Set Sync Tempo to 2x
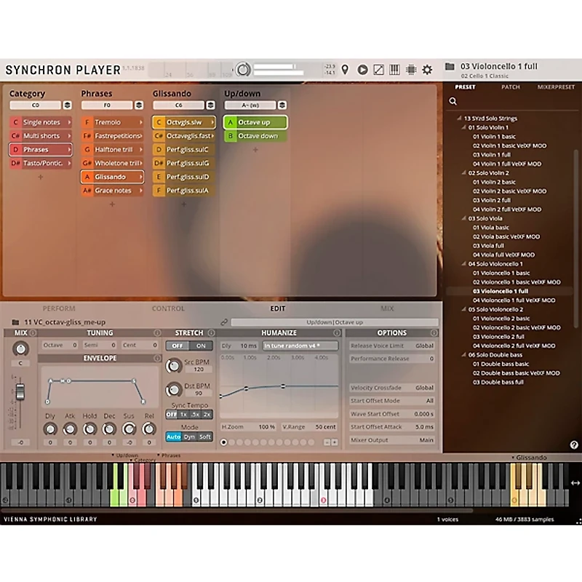 pyautogui.click(x=207, y=414)
